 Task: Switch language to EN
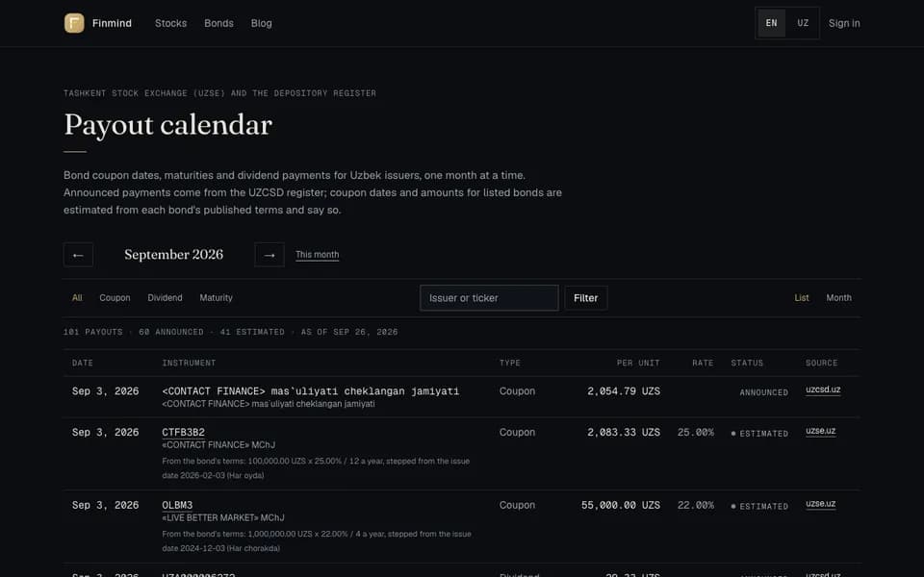coord(771,23)
